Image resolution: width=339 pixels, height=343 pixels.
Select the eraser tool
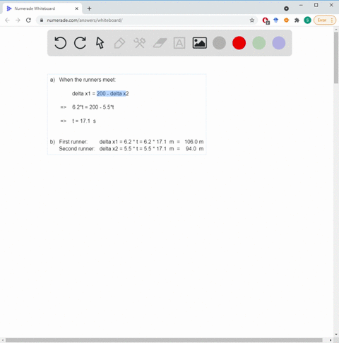pyautogui.click(x=160, y=43)
